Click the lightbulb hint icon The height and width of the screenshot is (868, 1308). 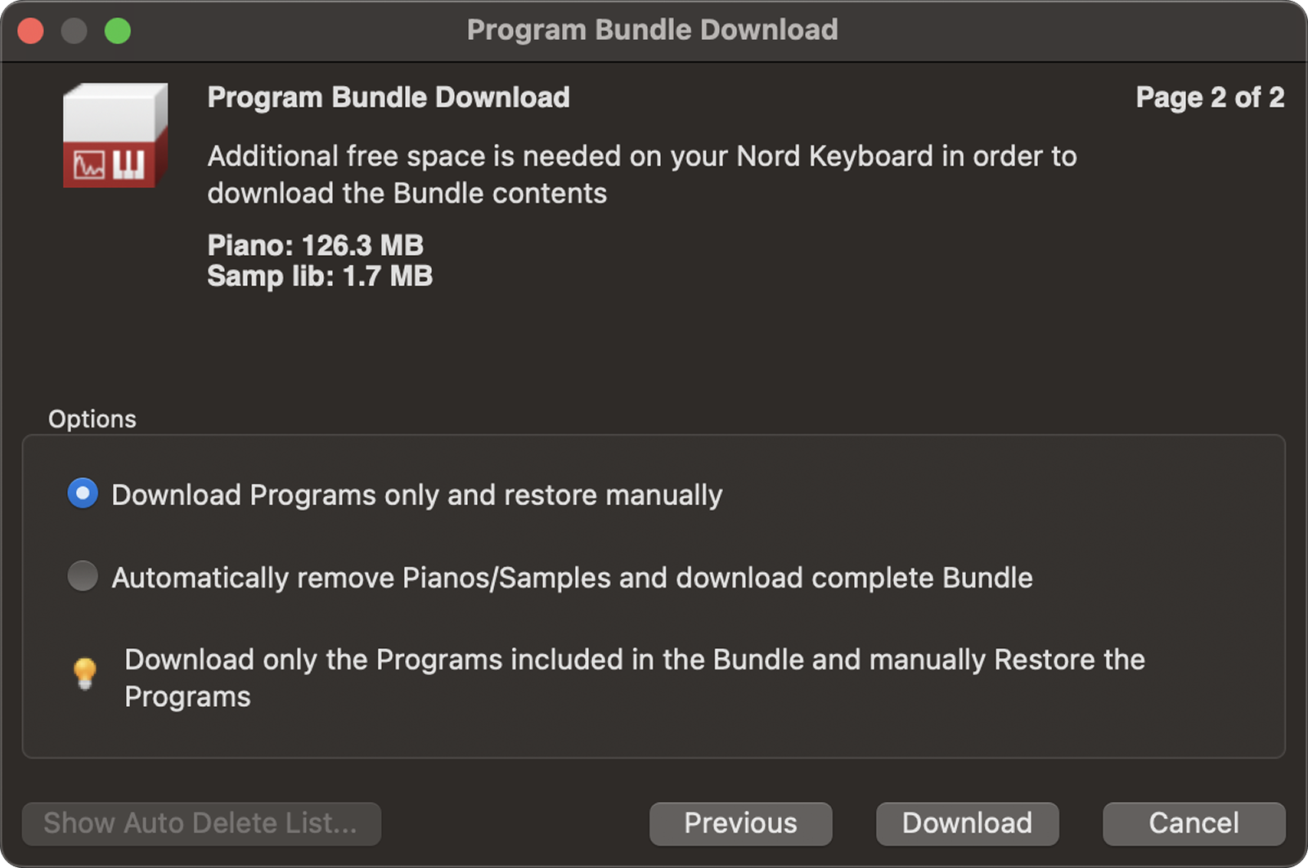pos(85,674)
